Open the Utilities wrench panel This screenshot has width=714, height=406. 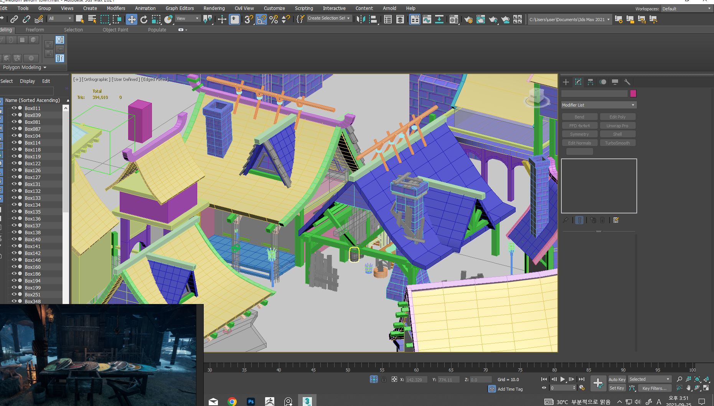tap(627, 82)
